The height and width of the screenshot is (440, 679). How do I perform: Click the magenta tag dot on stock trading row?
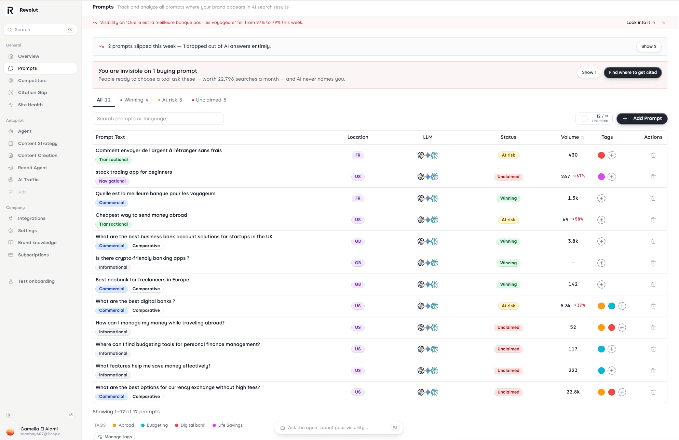point(601,177)
